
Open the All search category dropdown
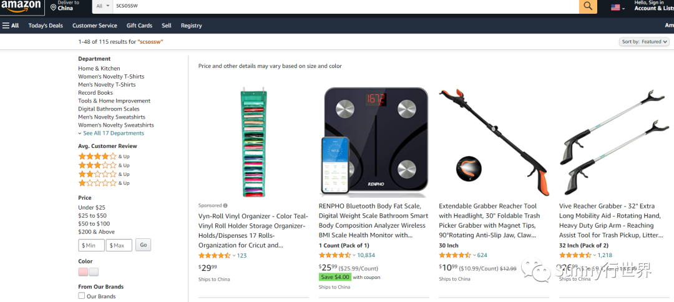click(103, 6)
